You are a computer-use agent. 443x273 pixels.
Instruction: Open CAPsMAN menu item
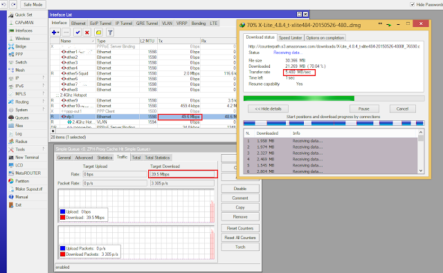coord(24,23)
